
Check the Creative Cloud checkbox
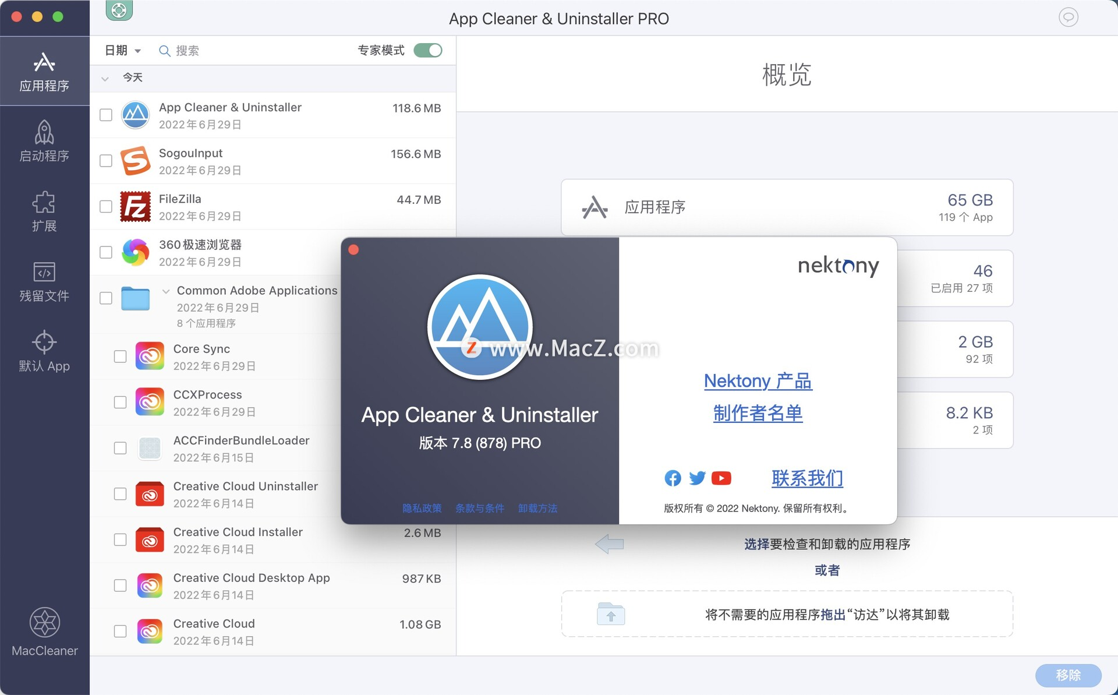click(120, 632)
